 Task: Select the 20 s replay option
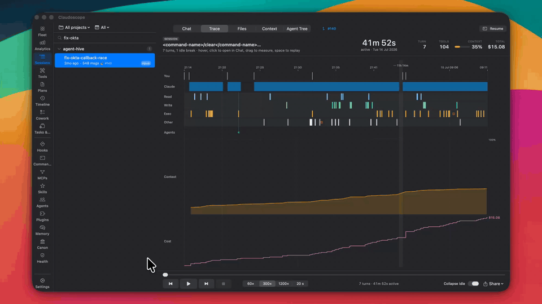pos(300,284)
